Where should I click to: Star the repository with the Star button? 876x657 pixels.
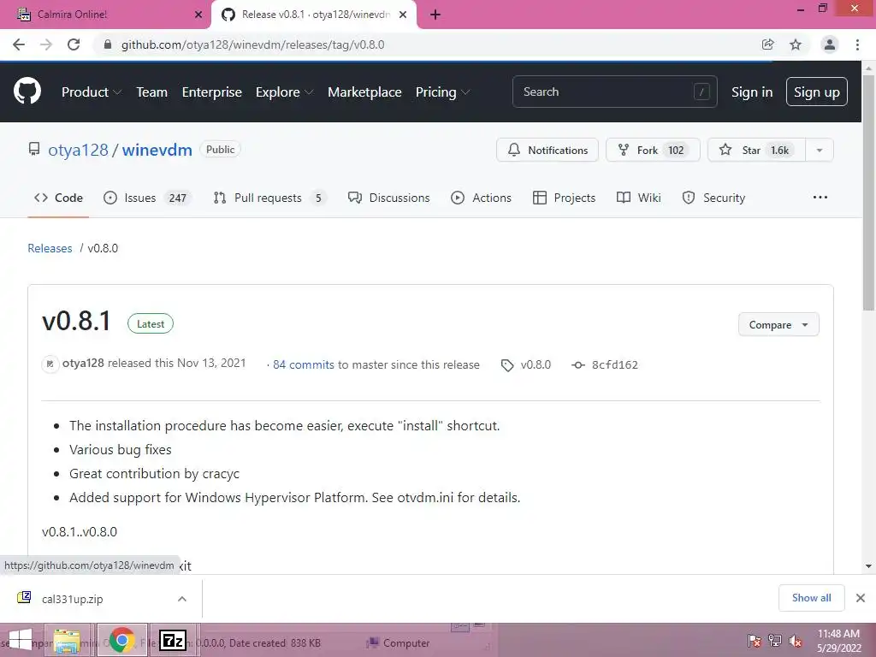click(x=756, y=150)
